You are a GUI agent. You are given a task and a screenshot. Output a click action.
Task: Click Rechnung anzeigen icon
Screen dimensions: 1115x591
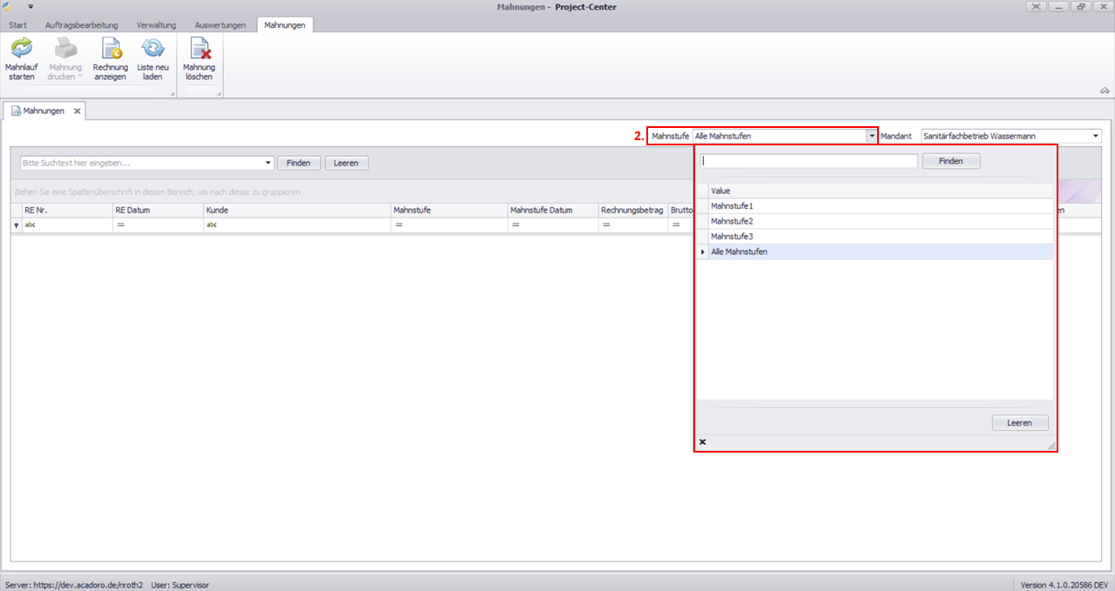(111, 60)
